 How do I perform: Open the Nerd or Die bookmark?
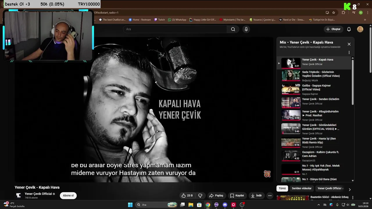tap(291, 20)
